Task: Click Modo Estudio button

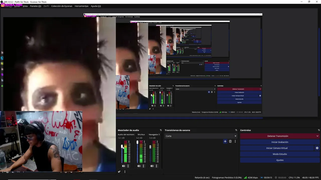Action: click(x=280, y=154)
